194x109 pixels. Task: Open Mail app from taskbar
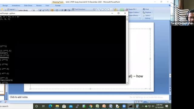pos(71,106)
